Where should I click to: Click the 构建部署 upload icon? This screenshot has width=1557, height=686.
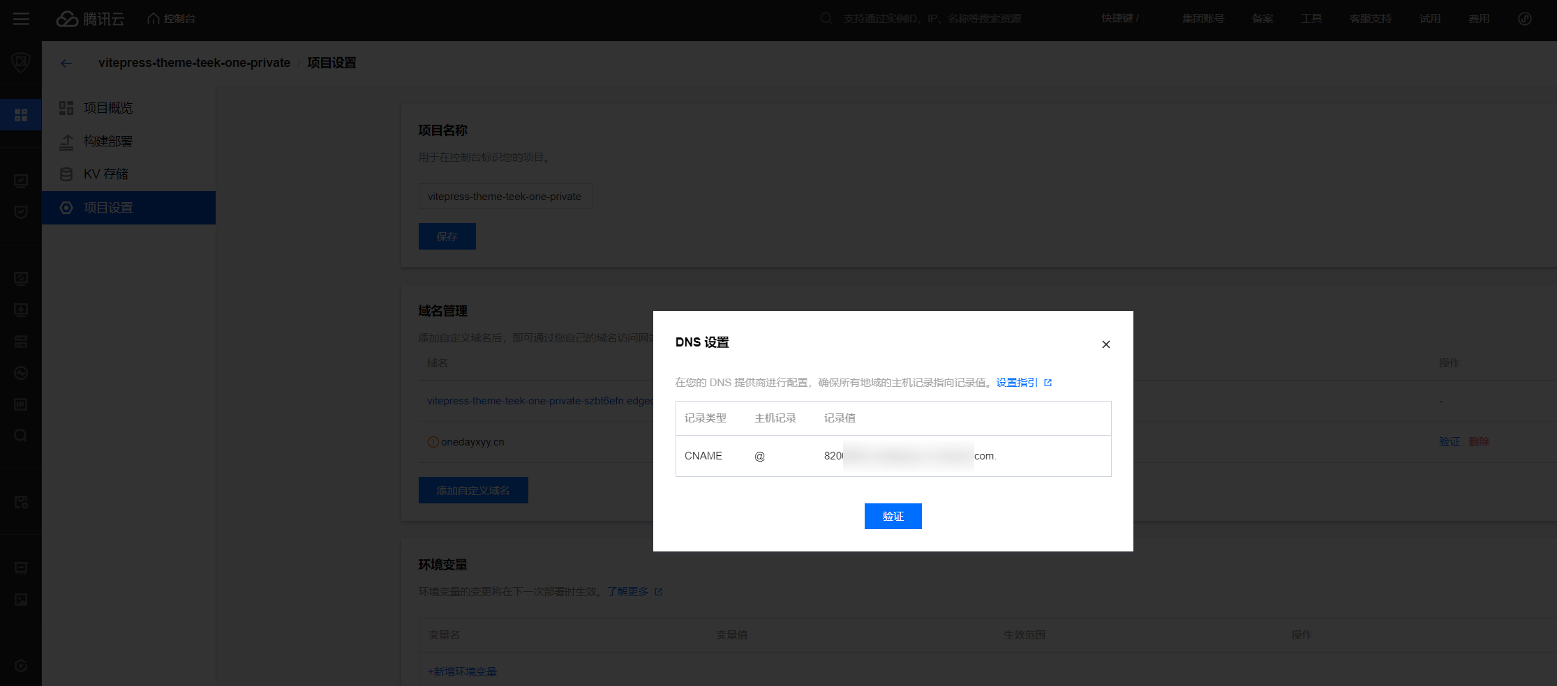pyautogui.click(x=66, y=142)
